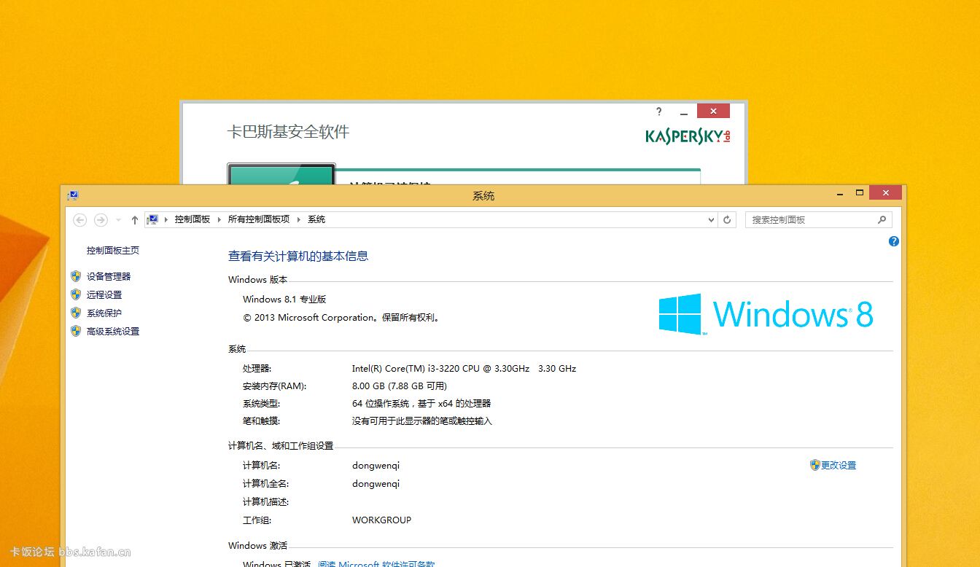Viewport: 980px width, 567px height.
Task: Click the Back navigation arrow
Action: tap(80, 219)
